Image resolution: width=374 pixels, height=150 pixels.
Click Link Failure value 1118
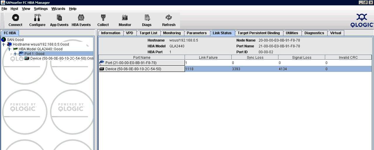189,69
